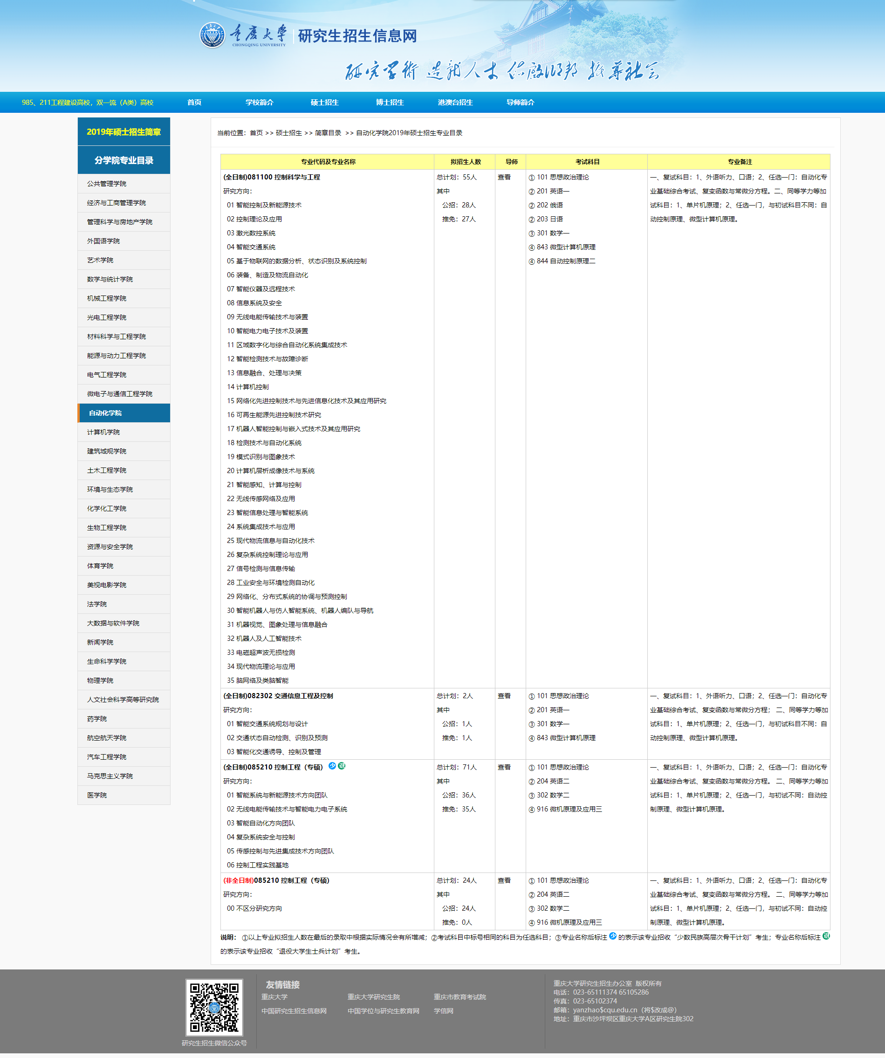Click 硕士招生 in the breadcrumb trail

click(x=289, y=133)
